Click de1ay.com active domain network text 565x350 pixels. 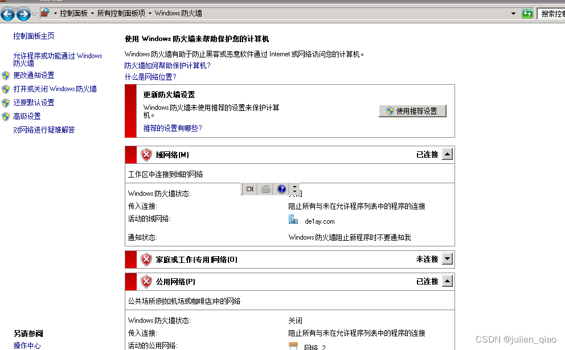coord(320,221)
